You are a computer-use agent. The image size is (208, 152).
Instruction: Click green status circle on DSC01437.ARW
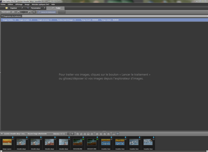97,139
